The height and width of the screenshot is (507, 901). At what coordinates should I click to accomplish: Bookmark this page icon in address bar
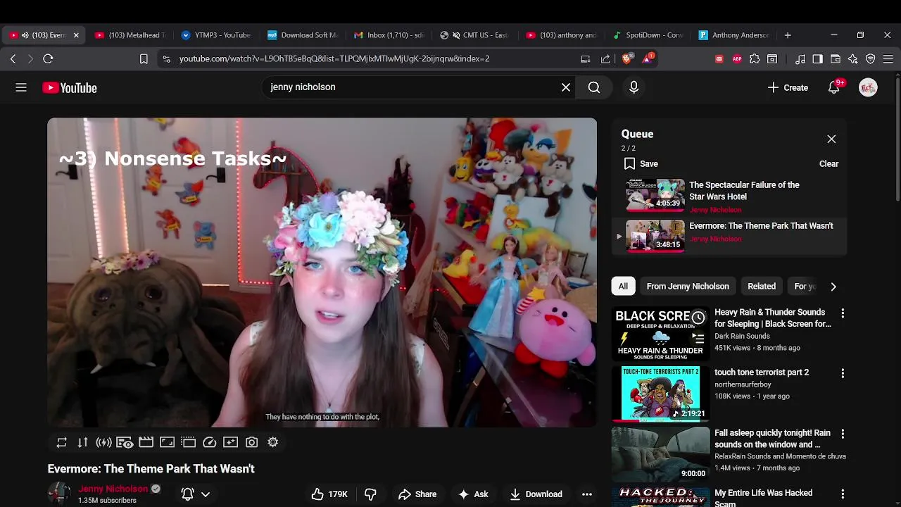[x=144, y=59]
